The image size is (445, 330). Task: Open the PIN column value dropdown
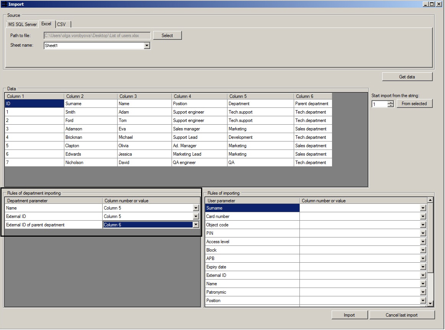pos(423,233)
